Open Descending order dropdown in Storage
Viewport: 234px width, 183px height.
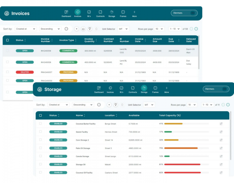[83, 105]
